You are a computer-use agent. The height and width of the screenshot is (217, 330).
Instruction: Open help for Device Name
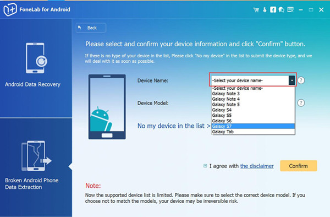301,80
